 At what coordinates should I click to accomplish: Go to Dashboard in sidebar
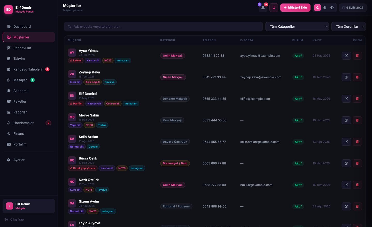[x=29, y=27]
